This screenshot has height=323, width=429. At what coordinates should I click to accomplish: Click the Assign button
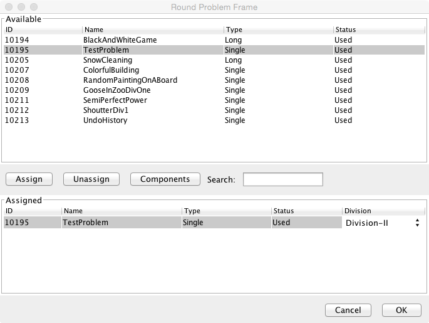click(29, 179)
